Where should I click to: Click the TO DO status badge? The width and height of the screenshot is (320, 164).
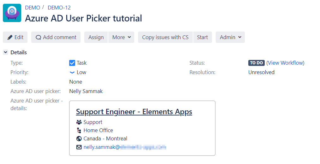click(256, 63)
